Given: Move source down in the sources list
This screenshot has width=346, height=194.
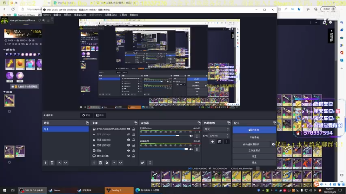Looking at the screenshot, I should coord(120,163).
